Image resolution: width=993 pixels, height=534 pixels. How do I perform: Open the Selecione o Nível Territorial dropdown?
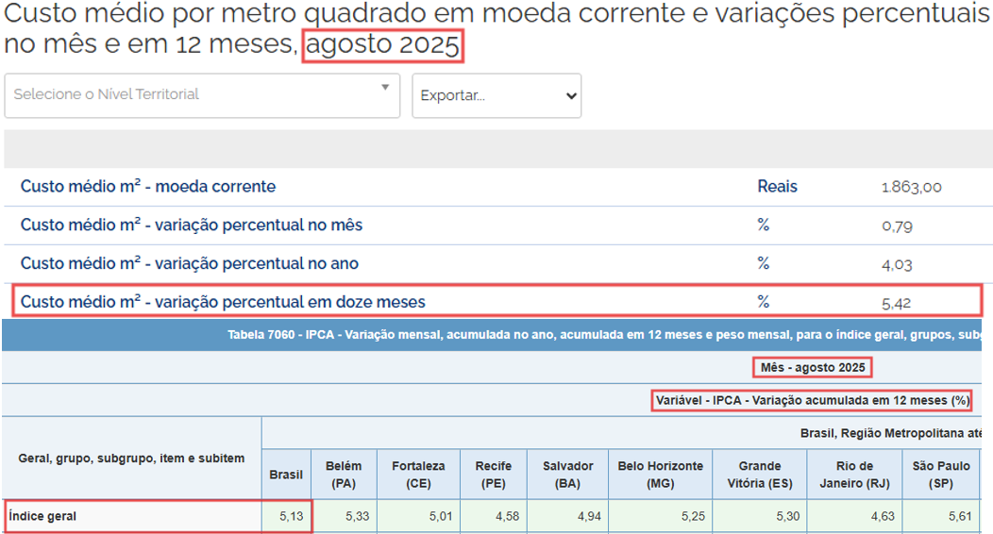click(189, 95)
